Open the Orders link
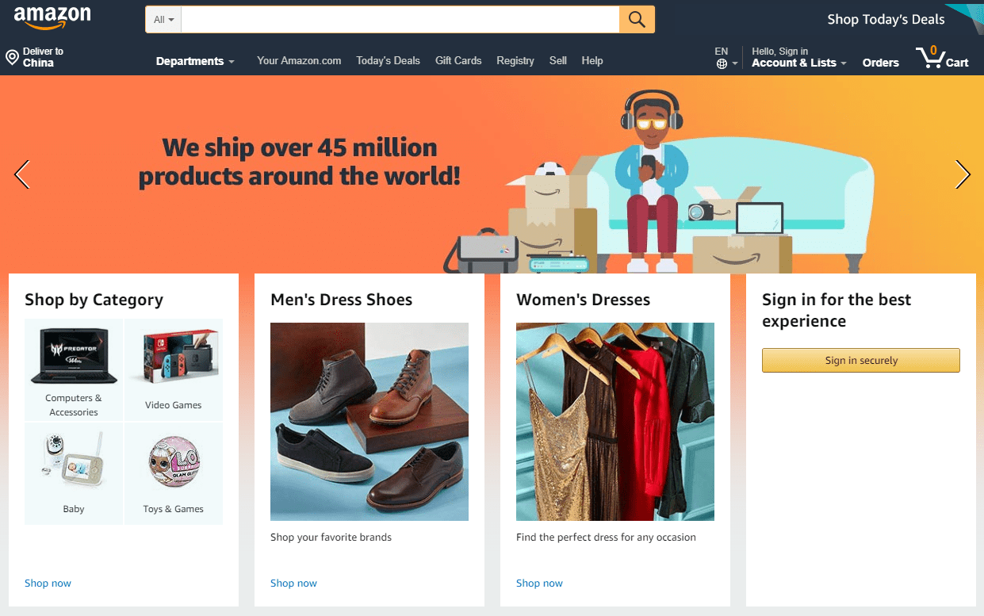Image resolution: width=984 pixels, height=616 pixels. tap(880, 63)
